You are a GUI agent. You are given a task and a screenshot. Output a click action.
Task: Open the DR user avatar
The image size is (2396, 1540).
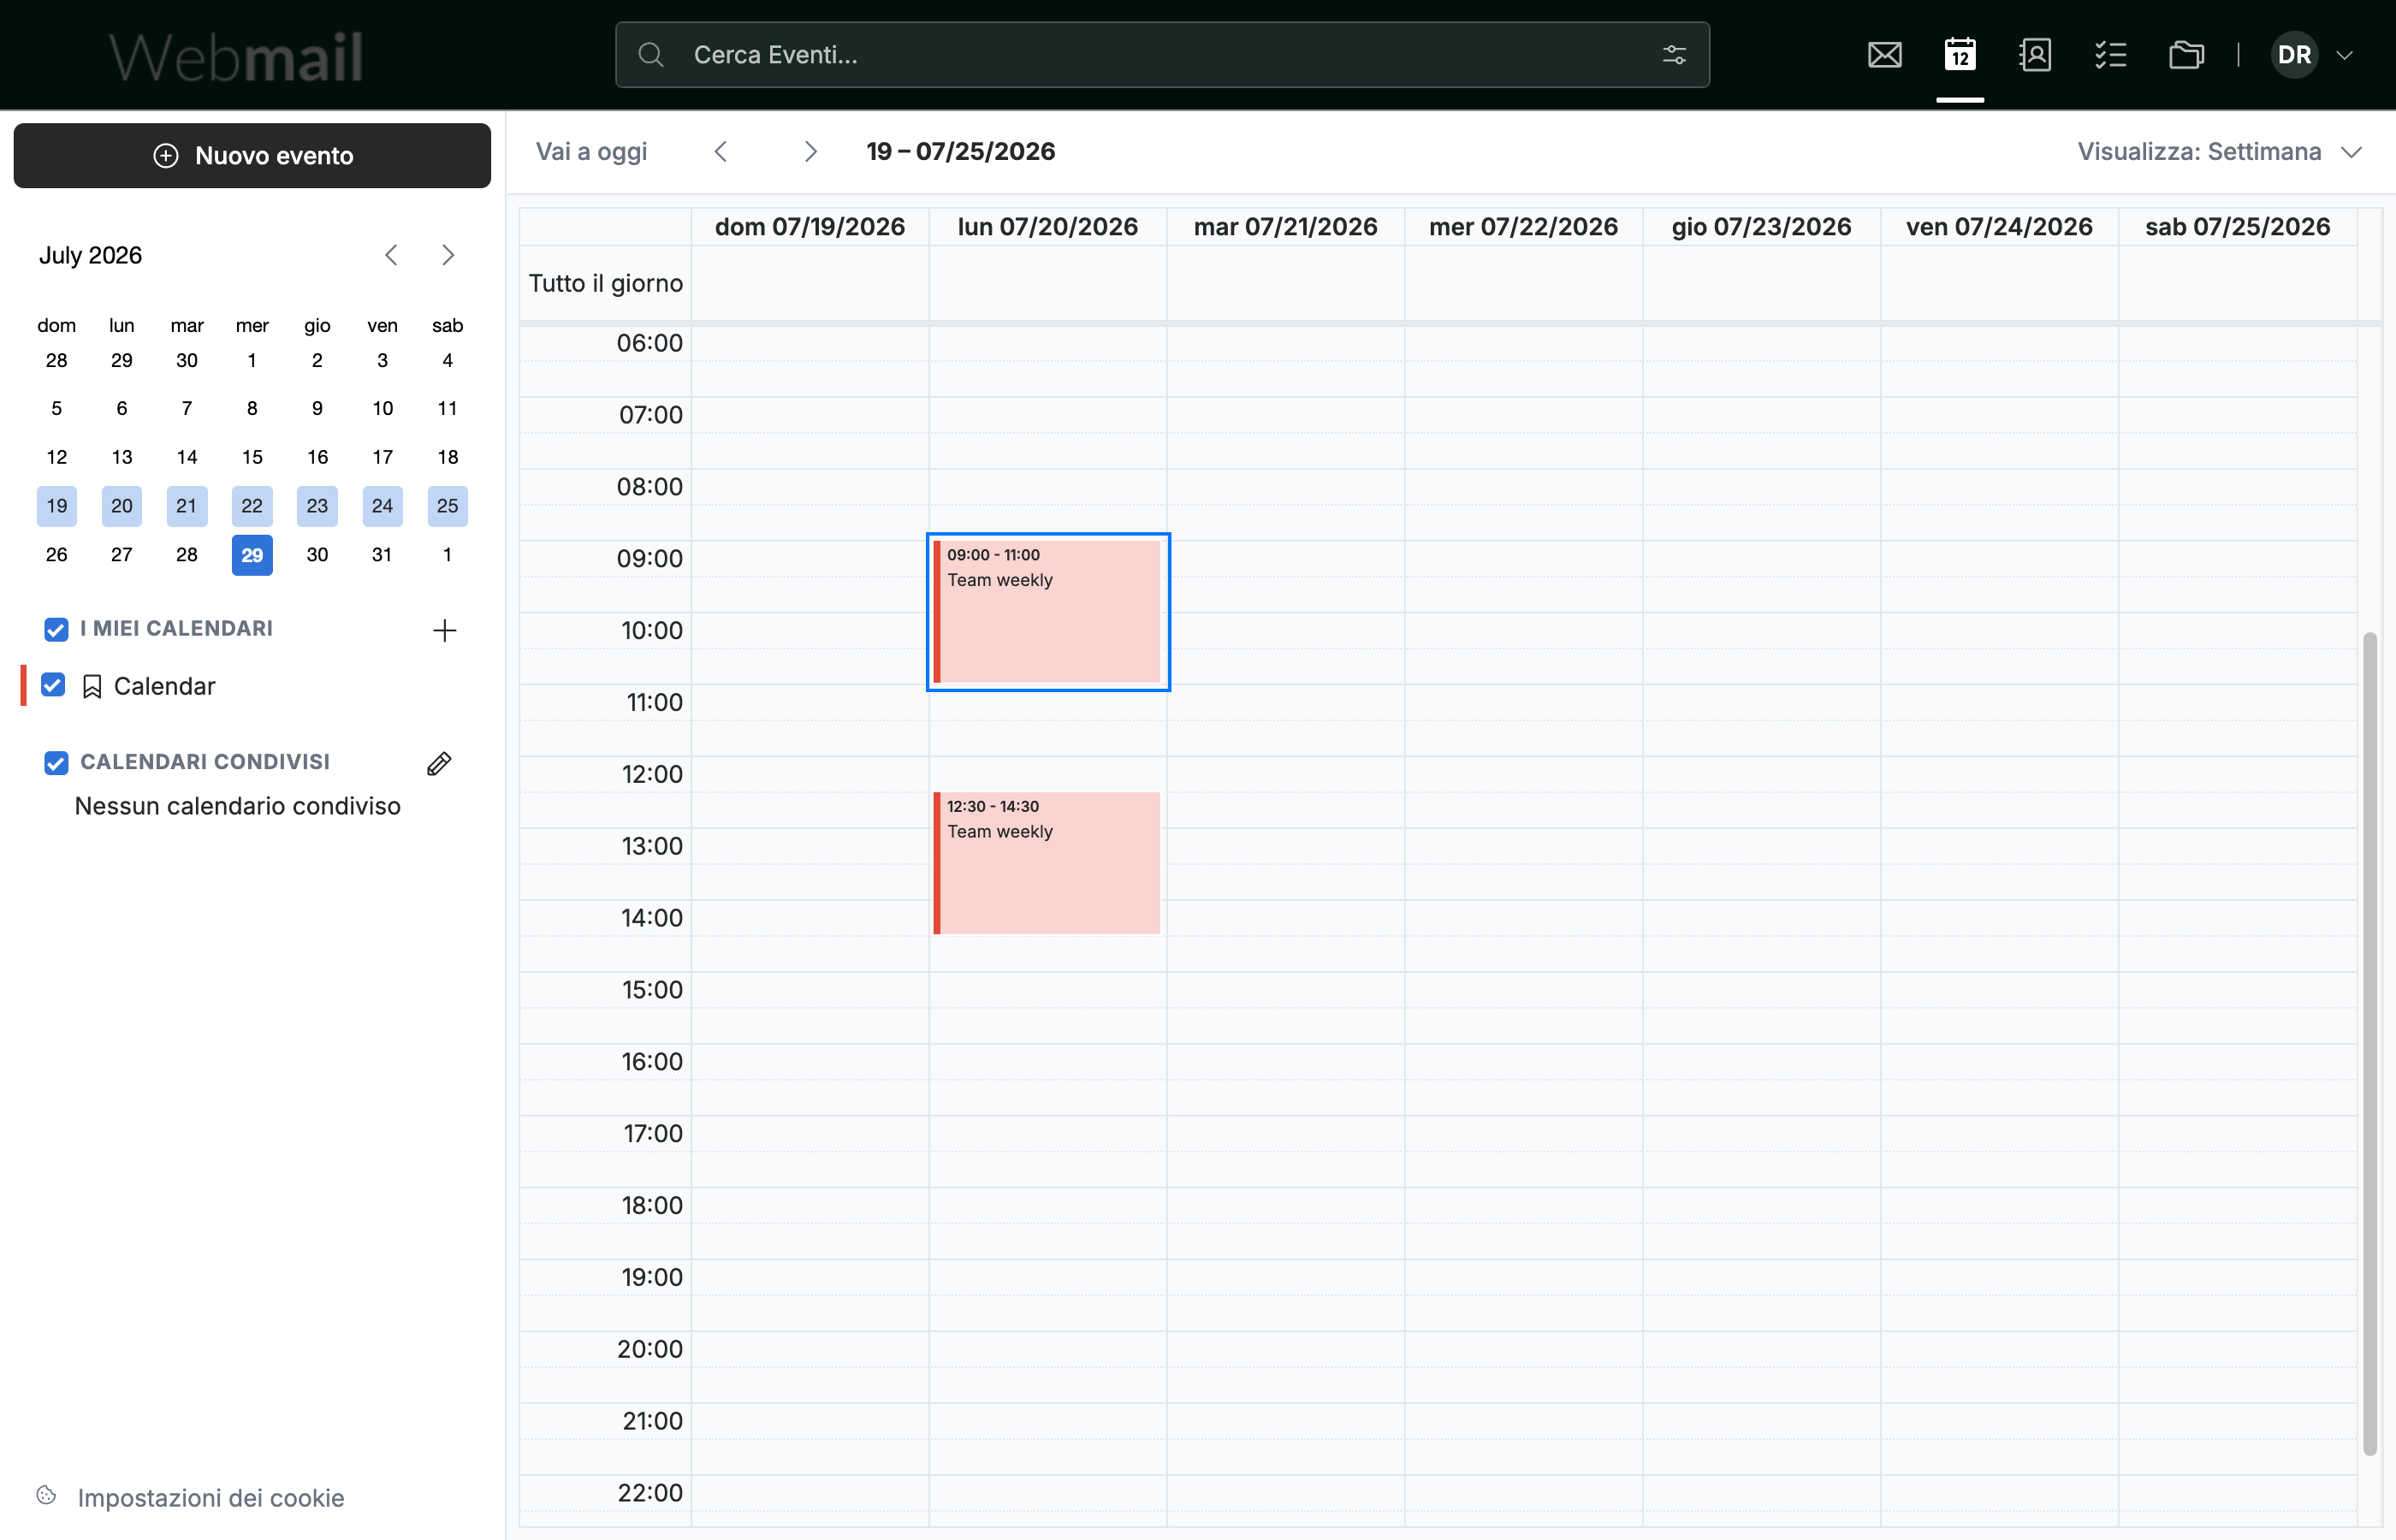pyautogui.click(x=2294, y=55)
